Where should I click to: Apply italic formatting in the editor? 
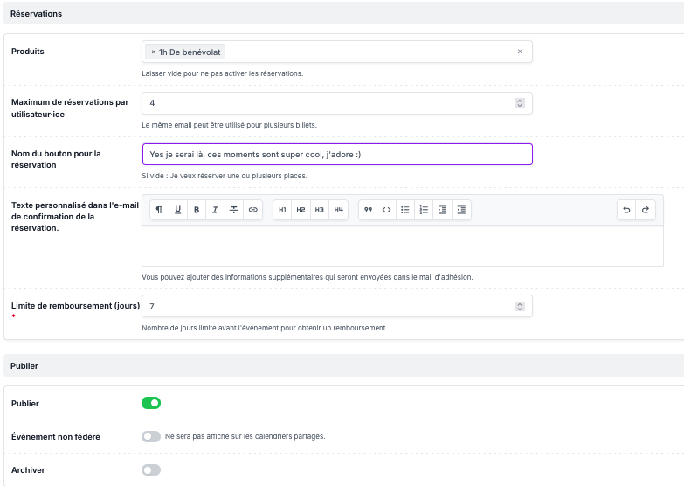click(x=215, y=210)
